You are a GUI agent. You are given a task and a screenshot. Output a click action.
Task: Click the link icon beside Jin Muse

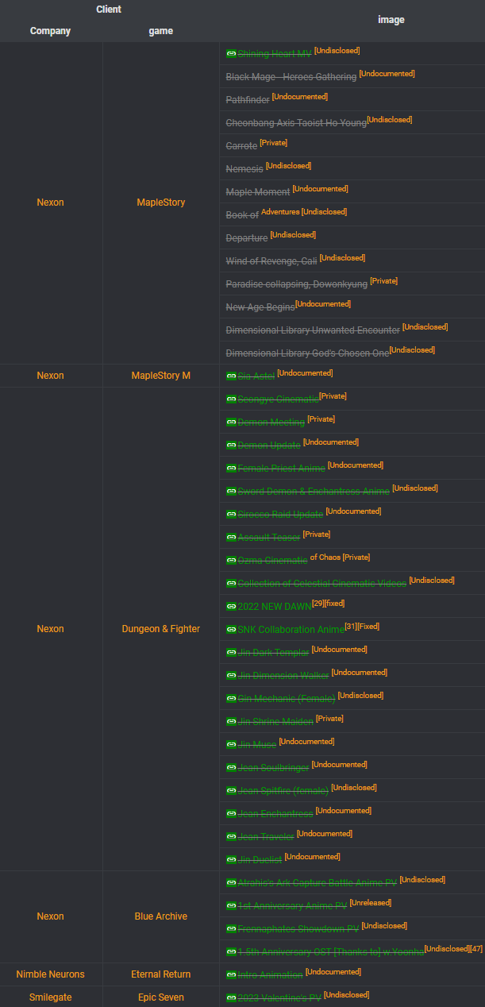[x=231, y=745]
